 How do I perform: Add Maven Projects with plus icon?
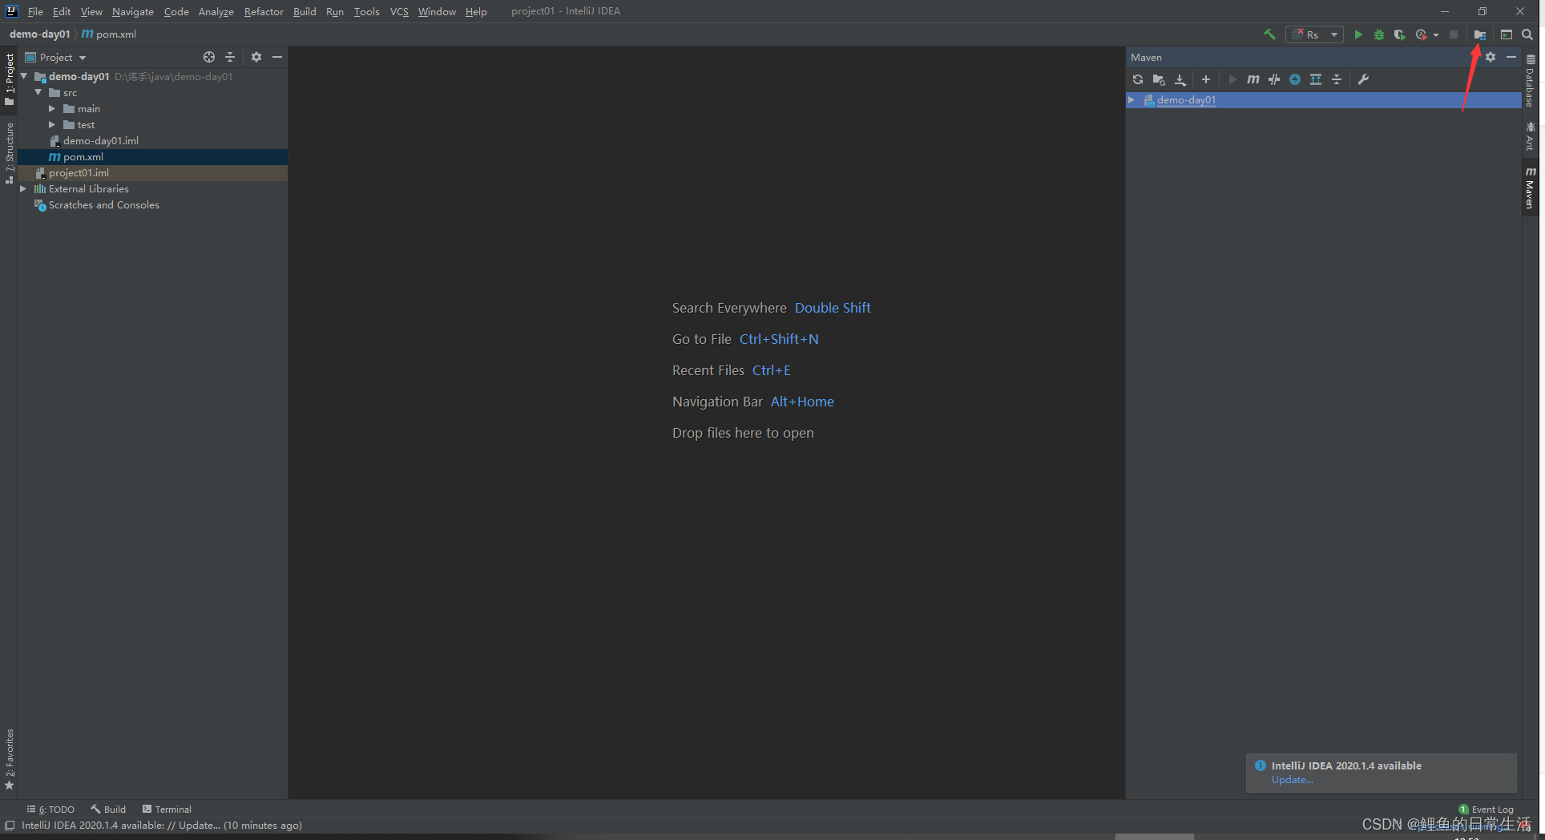click(1206, 79)
